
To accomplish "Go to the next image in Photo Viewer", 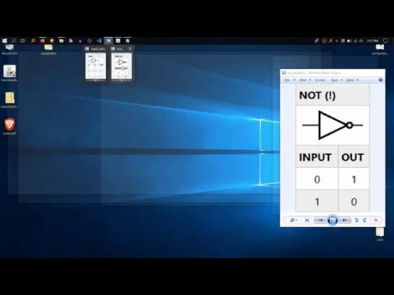I will [x=345, y=220].
